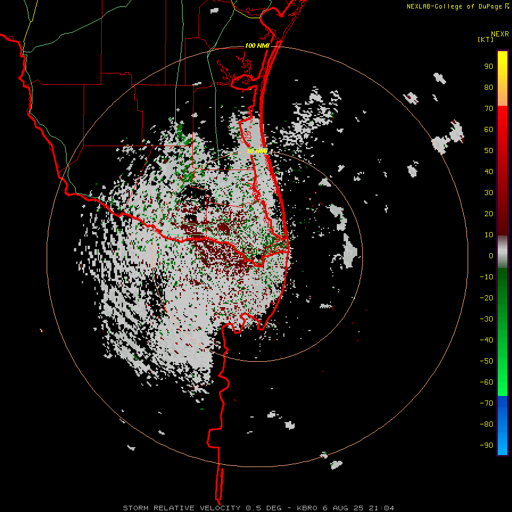
Task: Select the -50 value on the scale
Action: (x=486, y=361)
